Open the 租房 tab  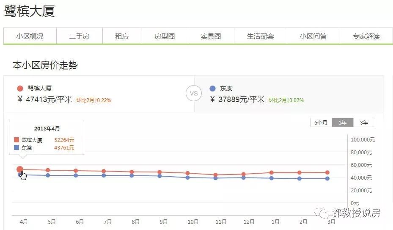(x=122, y=36)
